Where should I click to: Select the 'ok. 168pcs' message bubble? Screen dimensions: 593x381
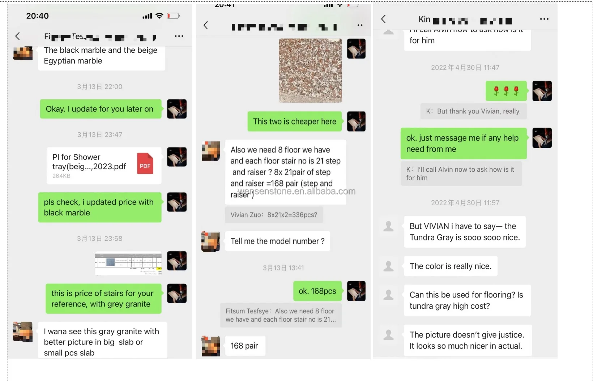point(317,291)
